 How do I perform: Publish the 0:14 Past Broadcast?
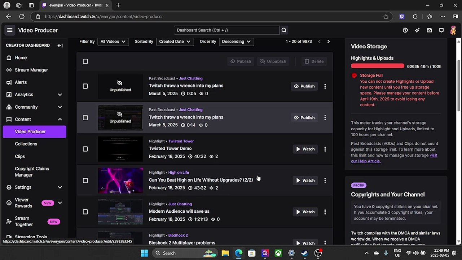tap(304, 118)
